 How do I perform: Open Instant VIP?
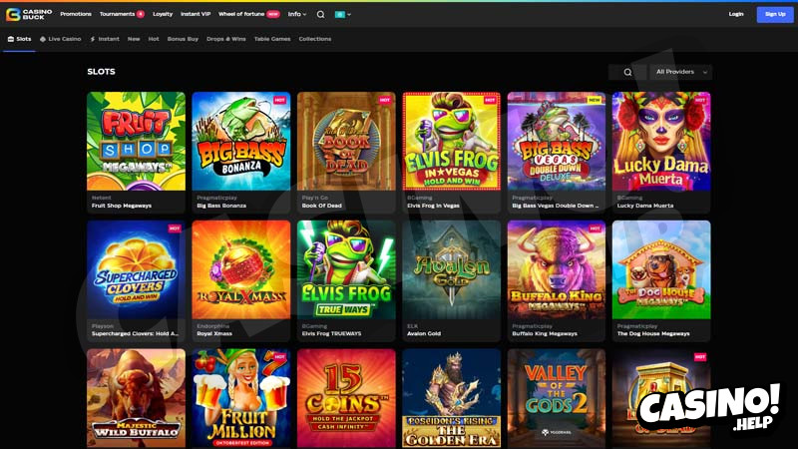click(x=196, y=14)
